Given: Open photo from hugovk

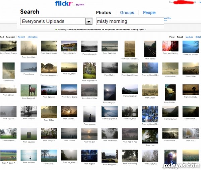Looking at the screenshot, I should click(x=89, y=156).
